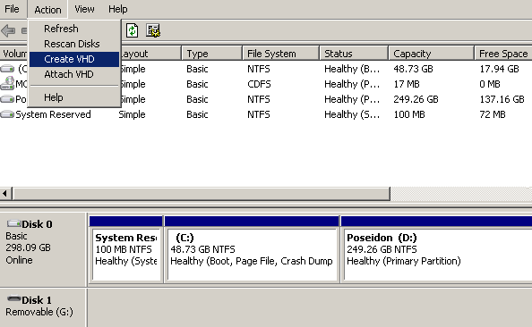Screen dimensions: 532x327
Task: Click Help item in Action dropdown
Action: click(x=74, y=97)
